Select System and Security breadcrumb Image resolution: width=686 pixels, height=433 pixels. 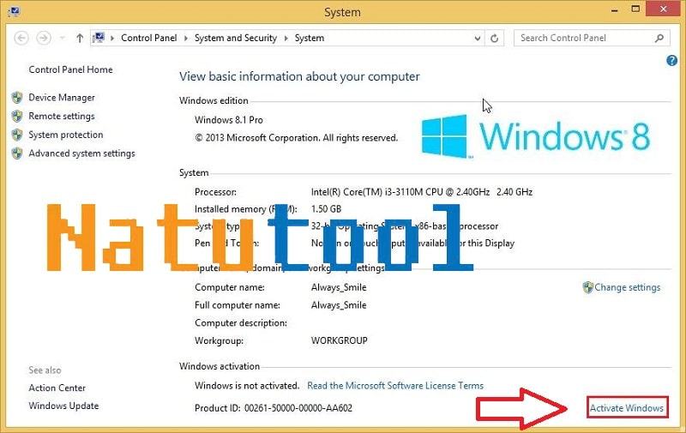click(x=235, y=38)
